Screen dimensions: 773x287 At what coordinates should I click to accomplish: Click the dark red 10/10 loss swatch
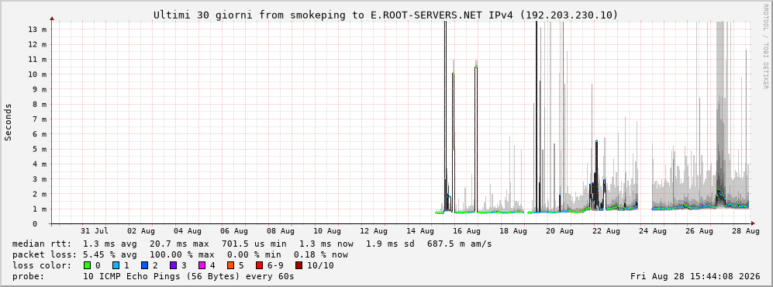299,265
